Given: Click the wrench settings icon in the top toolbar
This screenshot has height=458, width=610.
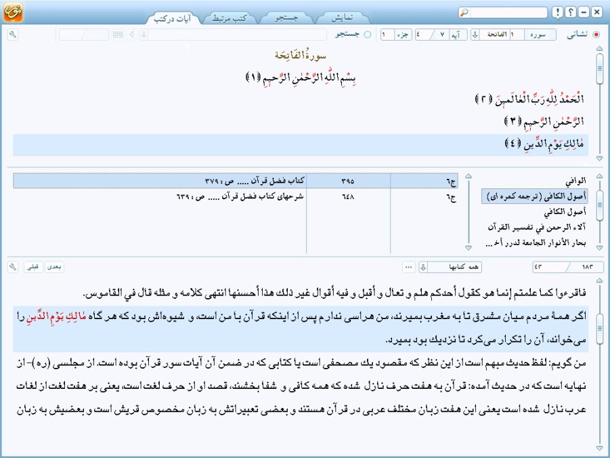Looking at the screenshot, I should point(13,35).
